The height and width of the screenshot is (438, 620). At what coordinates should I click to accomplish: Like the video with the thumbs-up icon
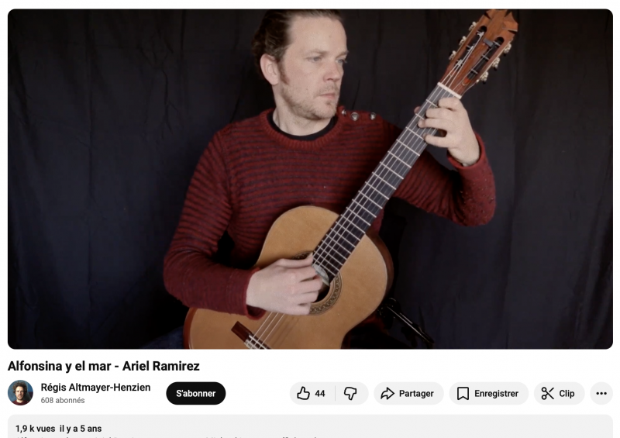303,393
